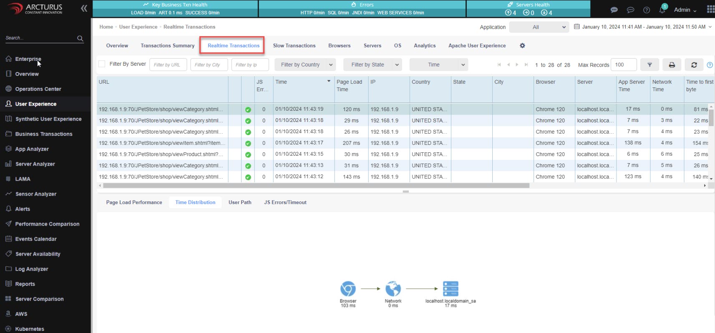Go to the previous page of records
The width and height of the screenshot is (715, 333).
(x=509, y=65)
